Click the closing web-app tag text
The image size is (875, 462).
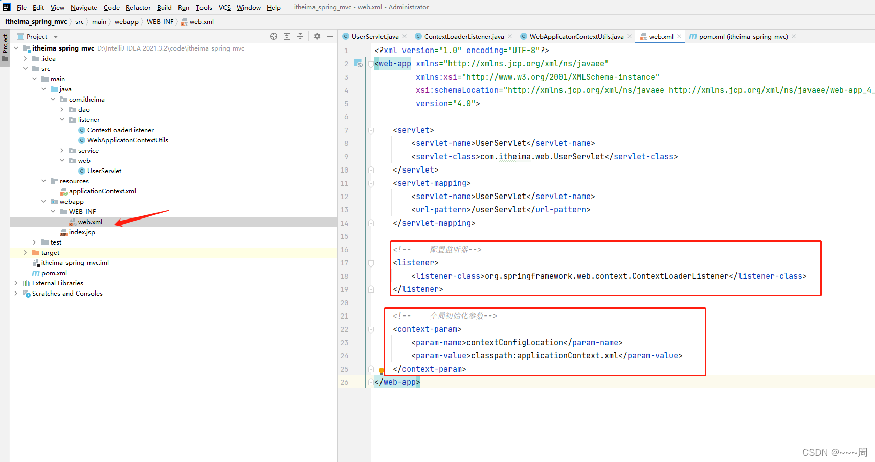point(397,382)
